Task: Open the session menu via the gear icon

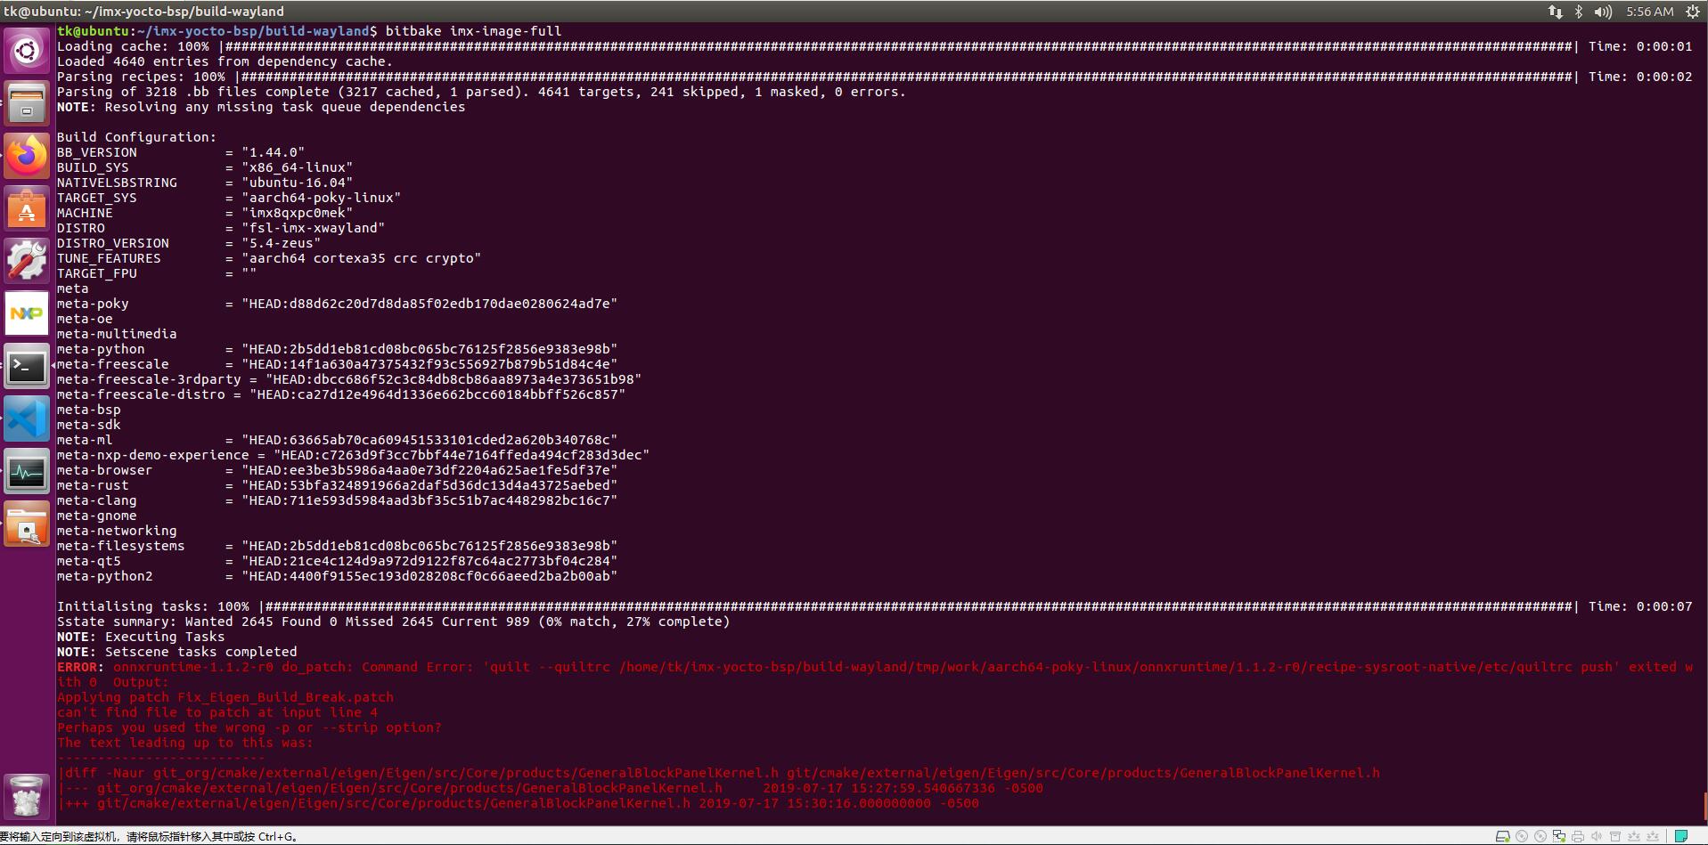Action: (1691, 11)
